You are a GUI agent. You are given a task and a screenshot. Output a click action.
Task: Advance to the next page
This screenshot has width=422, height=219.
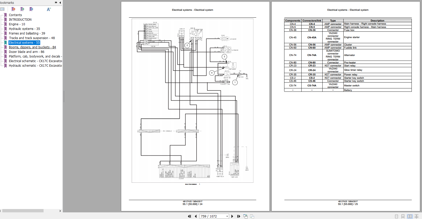[x=232, y=216]
